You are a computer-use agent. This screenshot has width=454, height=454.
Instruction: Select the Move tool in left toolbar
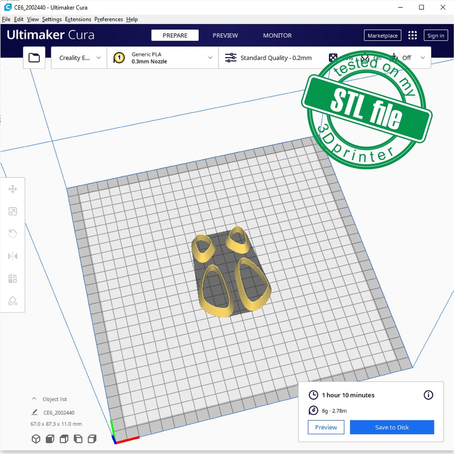click(12, 189)
